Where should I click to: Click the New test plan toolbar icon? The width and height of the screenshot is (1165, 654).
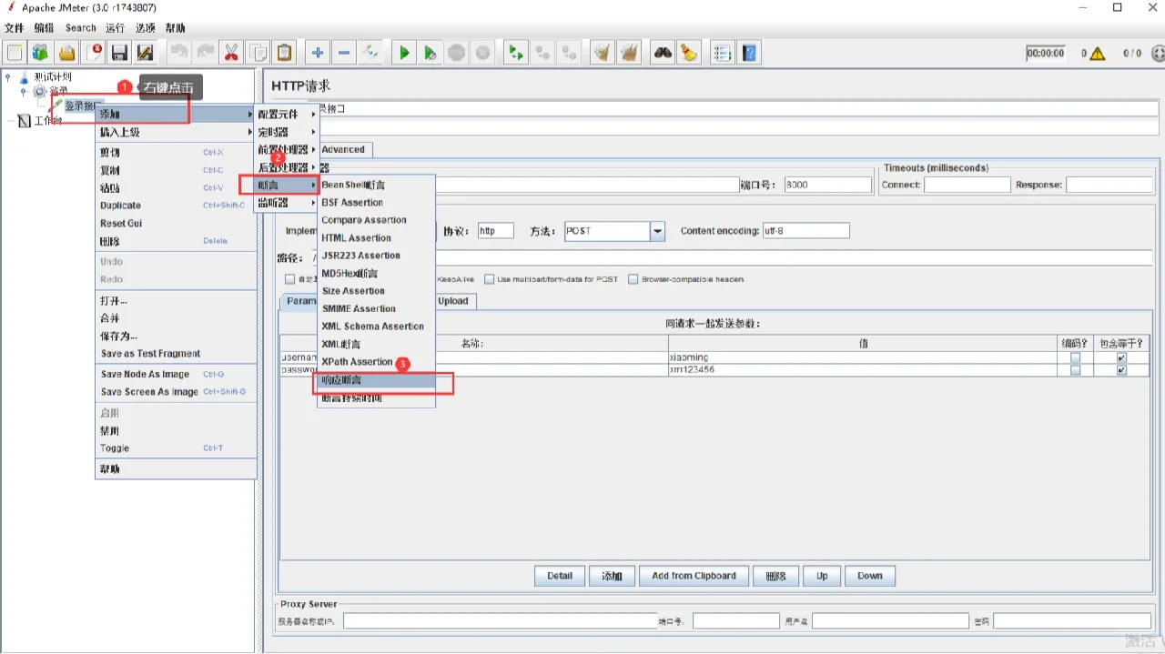click(15, 53)
